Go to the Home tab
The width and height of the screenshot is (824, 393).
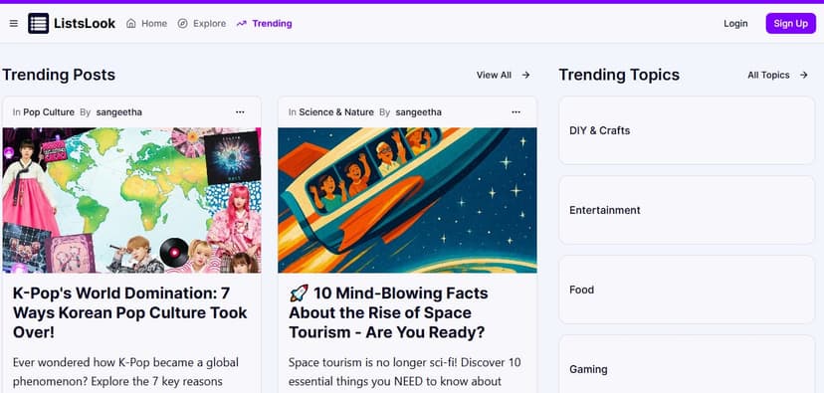tap(146, 24)
